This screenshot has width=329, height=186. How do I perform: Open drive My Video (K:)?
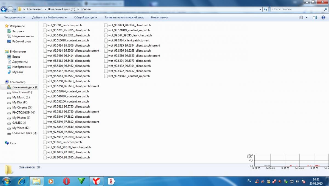(21, 128)
